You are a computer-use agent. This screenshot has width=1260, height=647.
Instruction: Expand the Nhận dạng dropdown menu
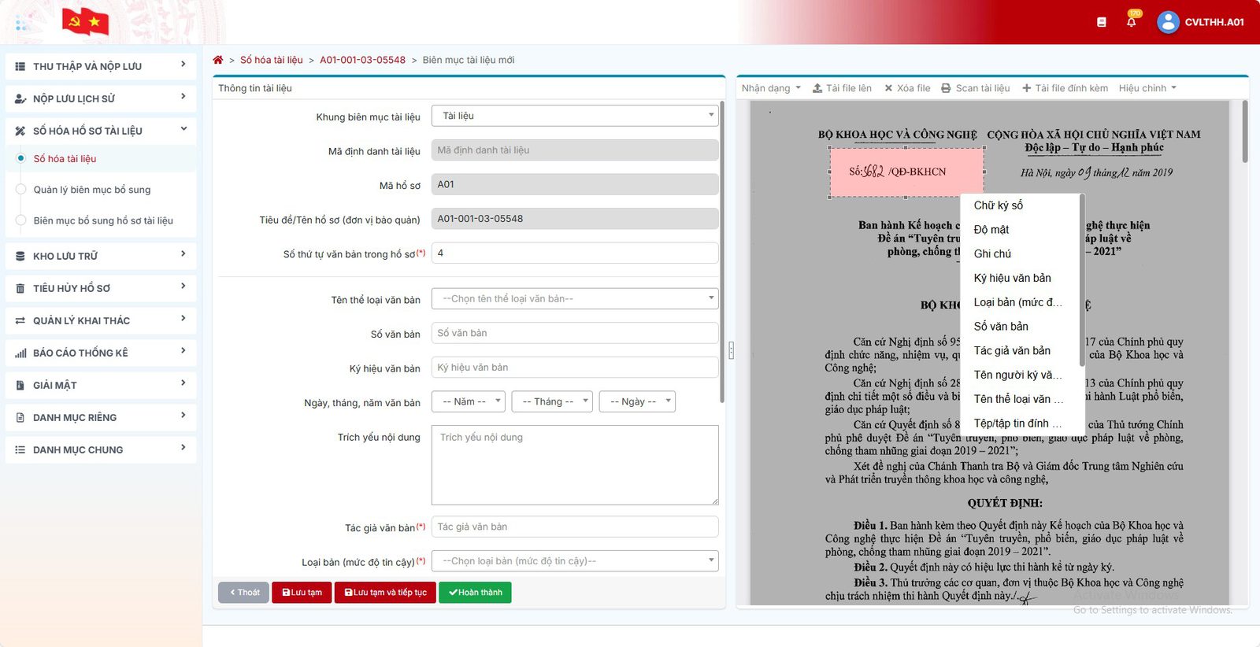pyautogui.click(x=771, y=88)
